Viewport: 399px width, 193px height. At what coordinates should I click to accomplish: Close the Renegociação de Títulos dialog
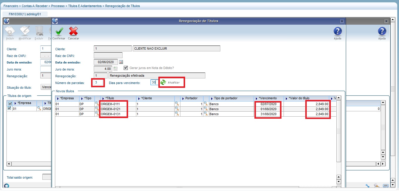tap(342, 21)
